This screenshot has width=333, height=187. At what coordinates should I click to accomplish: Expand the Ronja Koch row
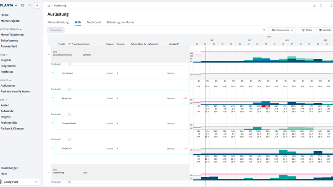[52, 148]
